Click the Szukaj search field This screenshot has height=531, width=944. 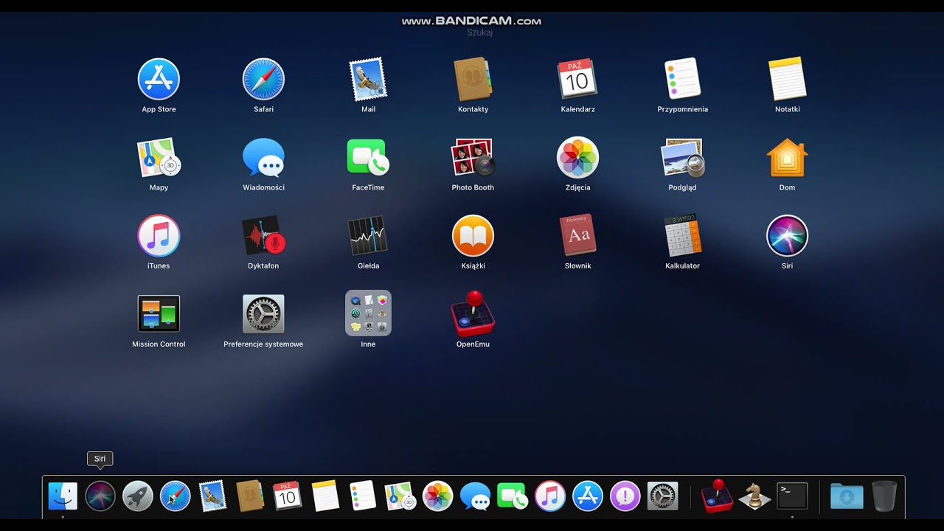coord(479,32)
